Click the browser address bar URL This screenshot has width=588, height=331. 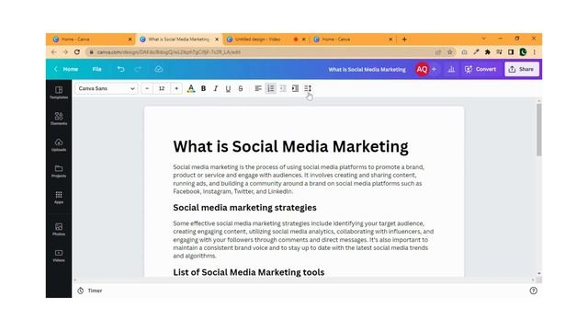click(169, 52)
